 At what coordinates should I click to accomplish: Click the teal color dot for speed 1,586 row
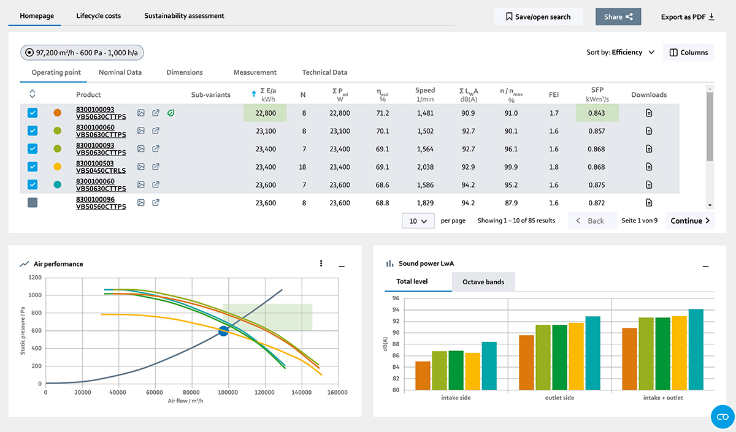(x=58, y=184)
